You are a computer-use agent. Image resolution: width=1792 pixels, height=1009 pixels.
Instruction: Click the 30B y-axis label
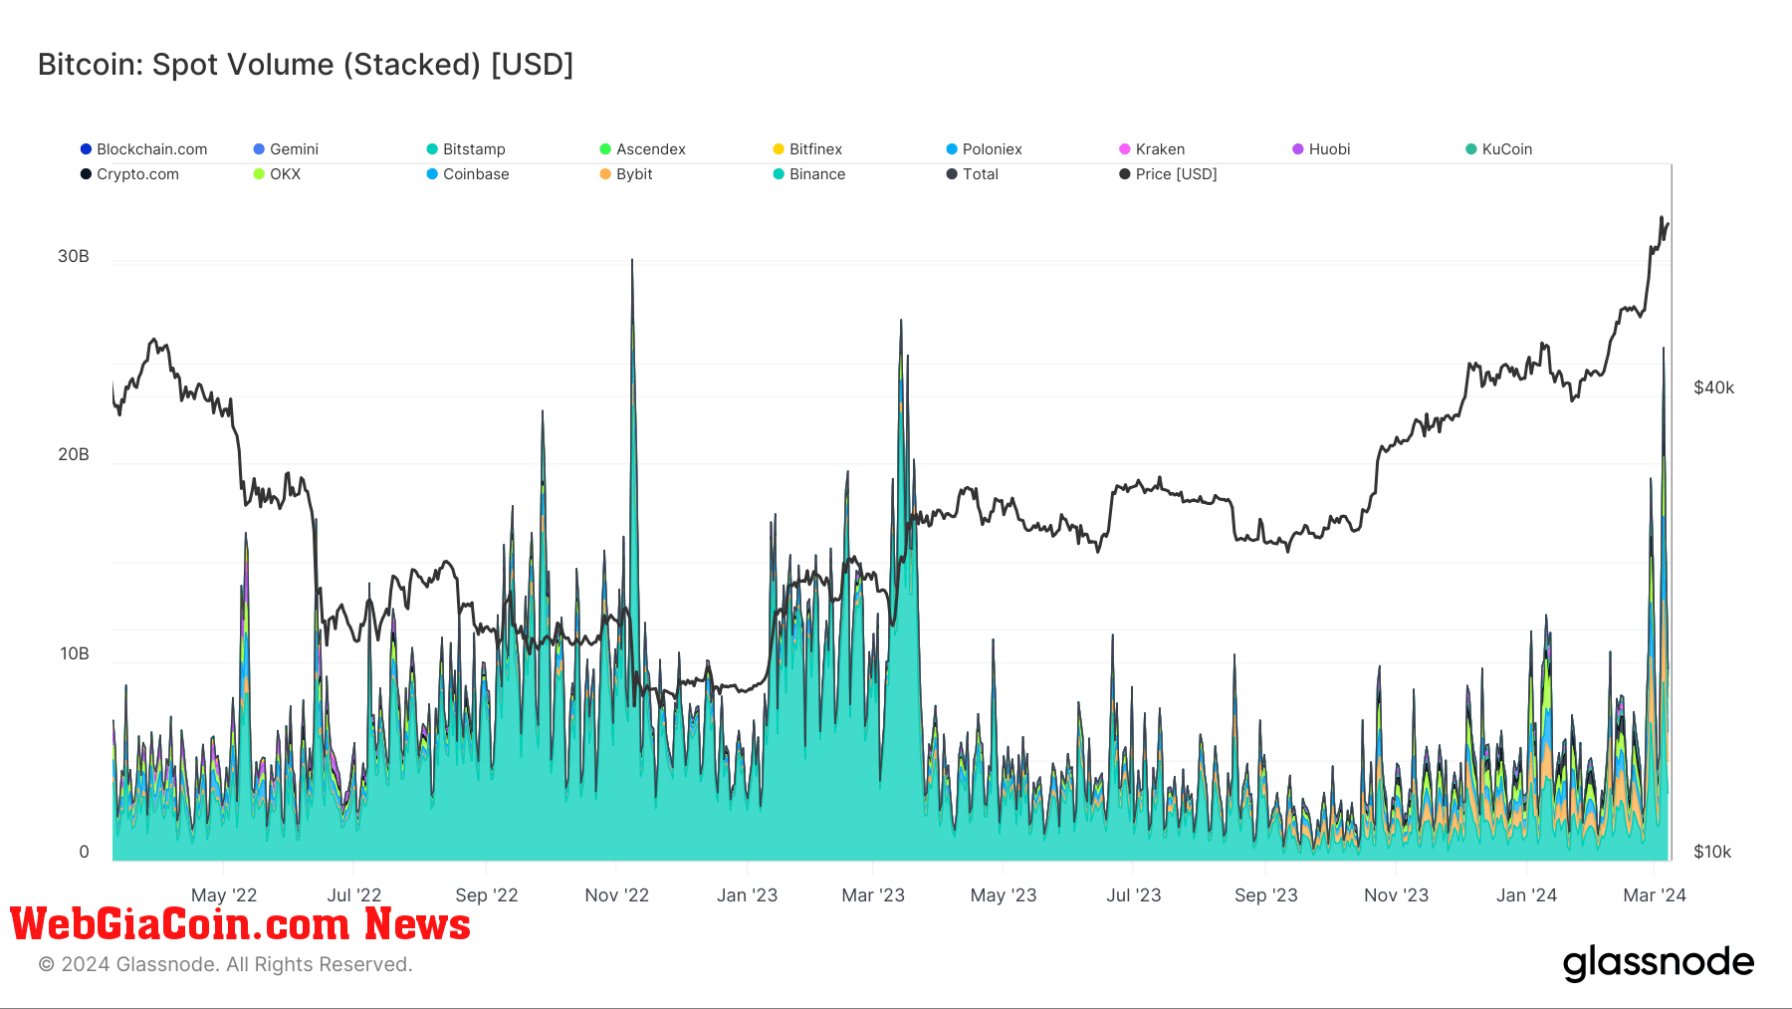tap(74, 256)
